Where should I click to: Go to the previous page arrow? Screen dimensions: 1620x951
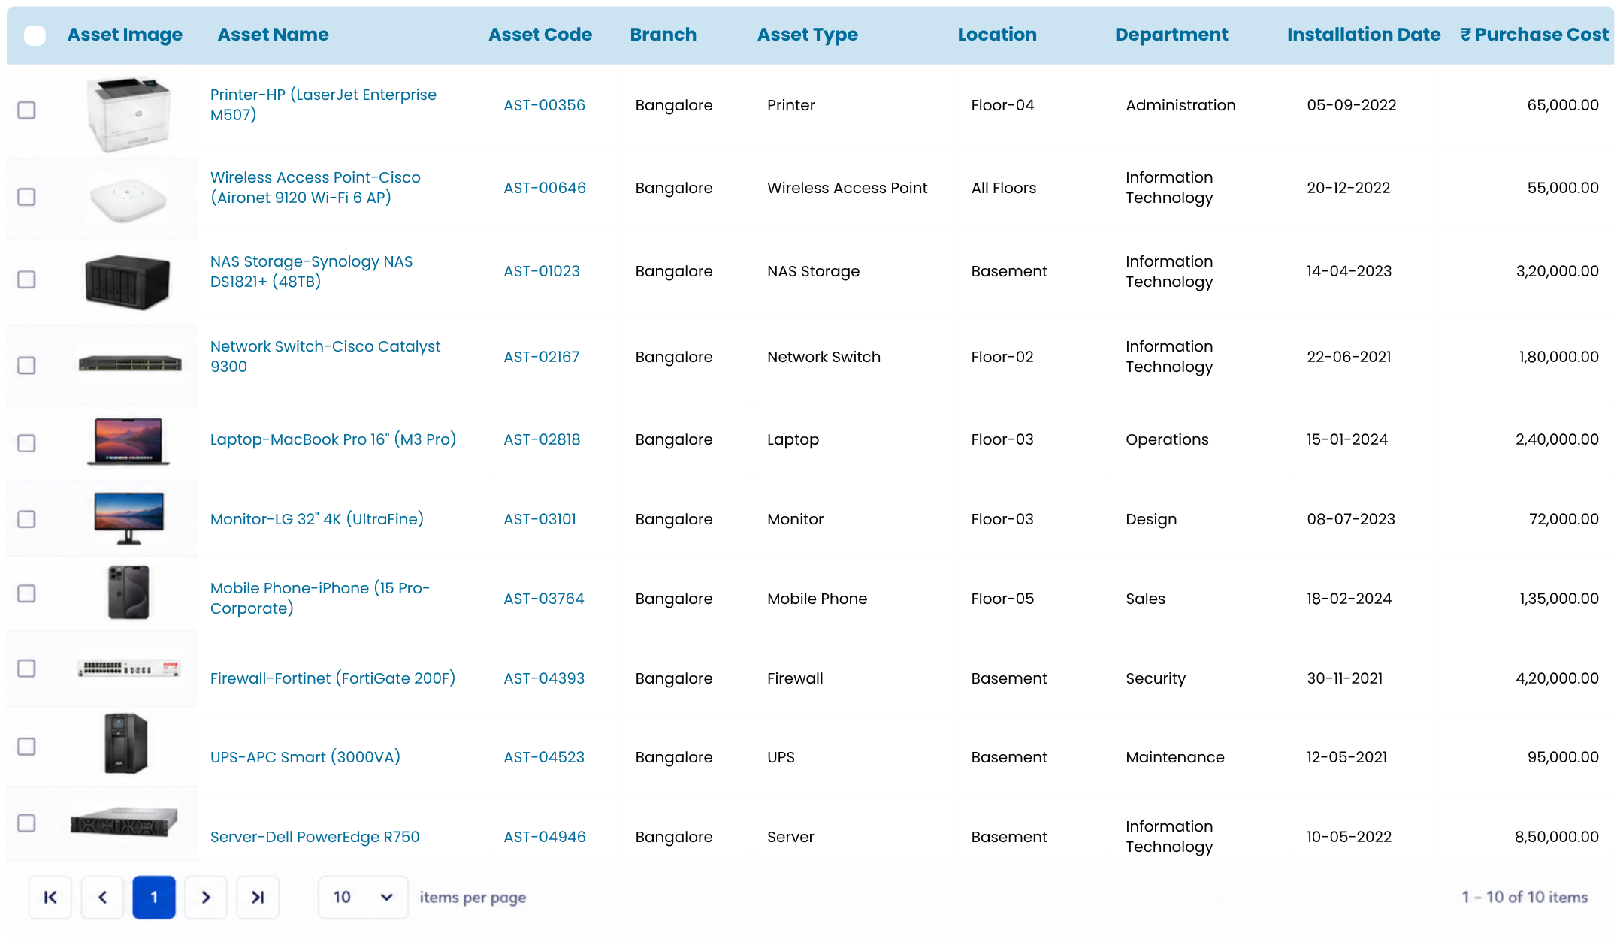click(102, 897)
